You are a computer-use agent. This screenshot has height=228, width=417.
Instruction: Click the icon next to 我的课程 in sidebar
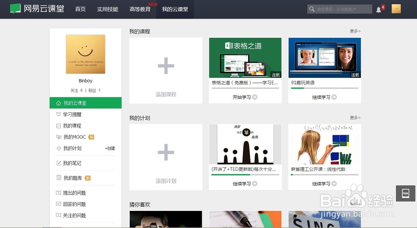pos(58,126)
